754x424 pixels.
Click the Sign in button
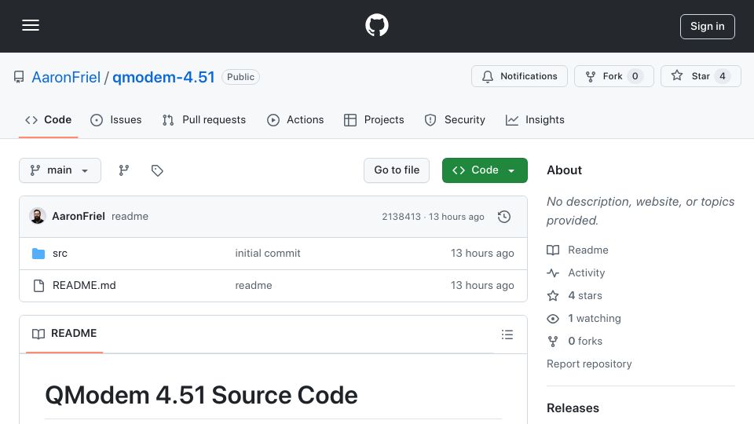pyautogui.click(x=708, y=27)
